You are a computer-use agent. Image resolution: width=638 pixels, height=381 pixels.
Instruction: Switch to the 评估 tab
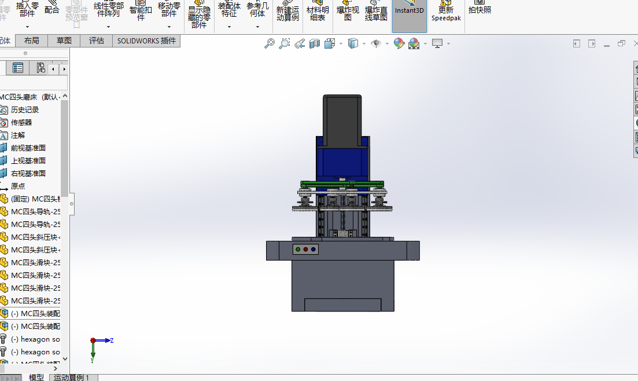click(x=97, y=41)
